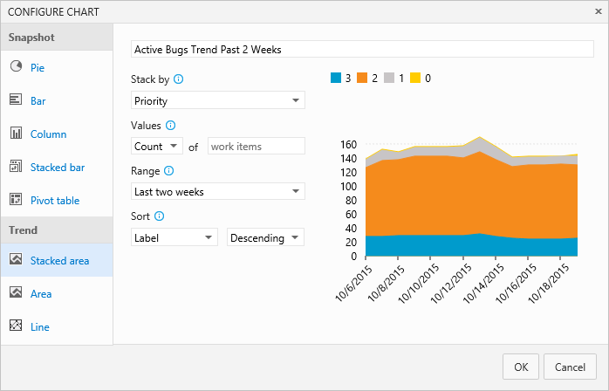609x391 pixels.
Task: Click the 160 y-axis value
Action: pos(348,145)
